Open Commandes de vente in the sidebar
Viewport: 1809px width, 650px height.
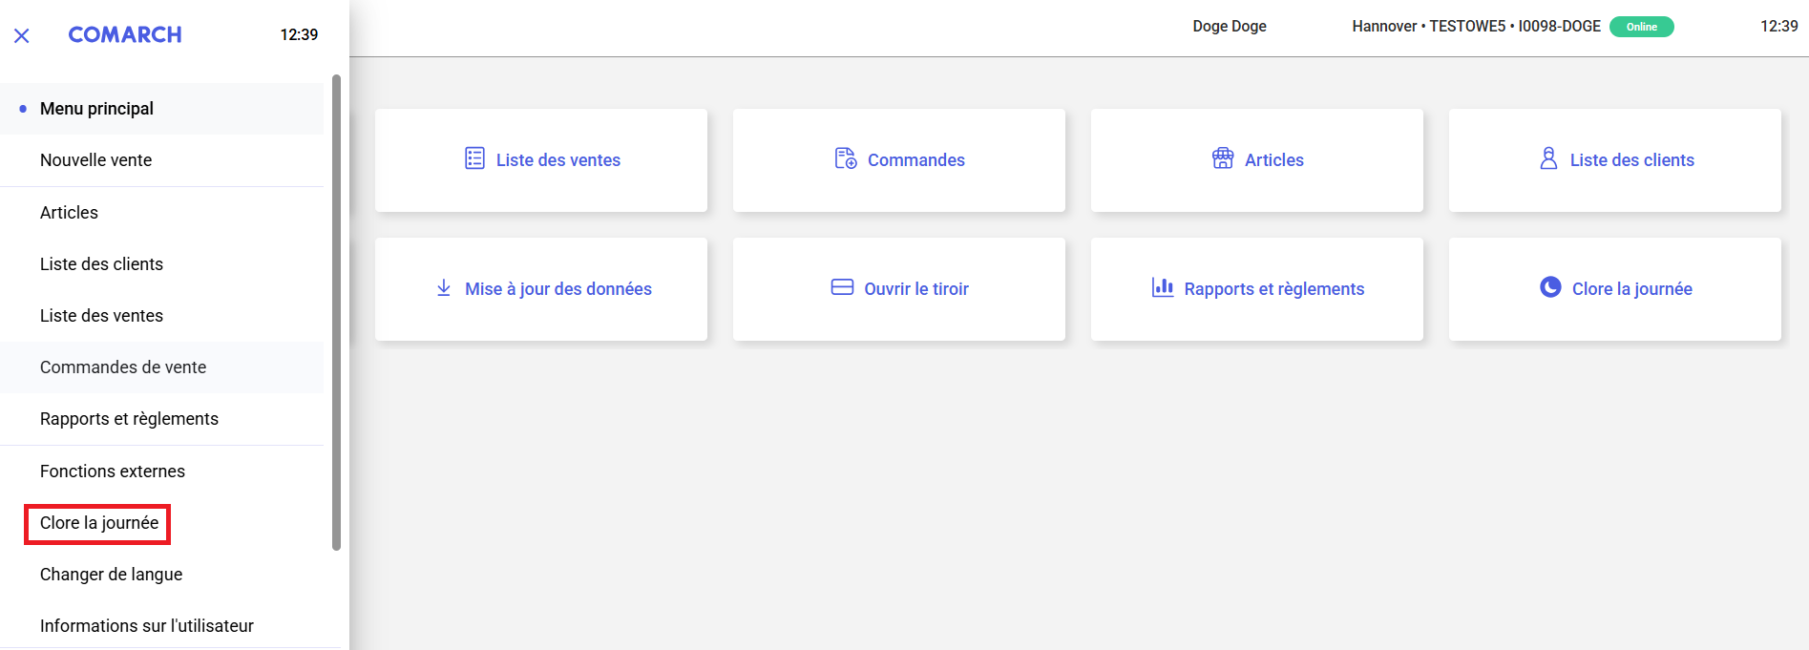pos(123,367)
